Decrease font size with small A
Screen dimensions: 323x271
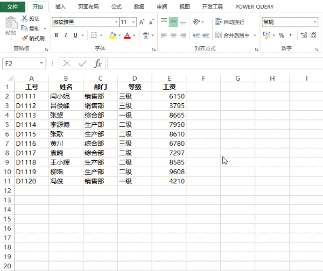(151, 22)
